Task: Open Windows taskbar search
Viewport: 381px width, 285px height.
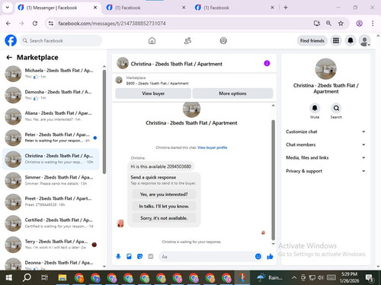Action: (27, 277)
